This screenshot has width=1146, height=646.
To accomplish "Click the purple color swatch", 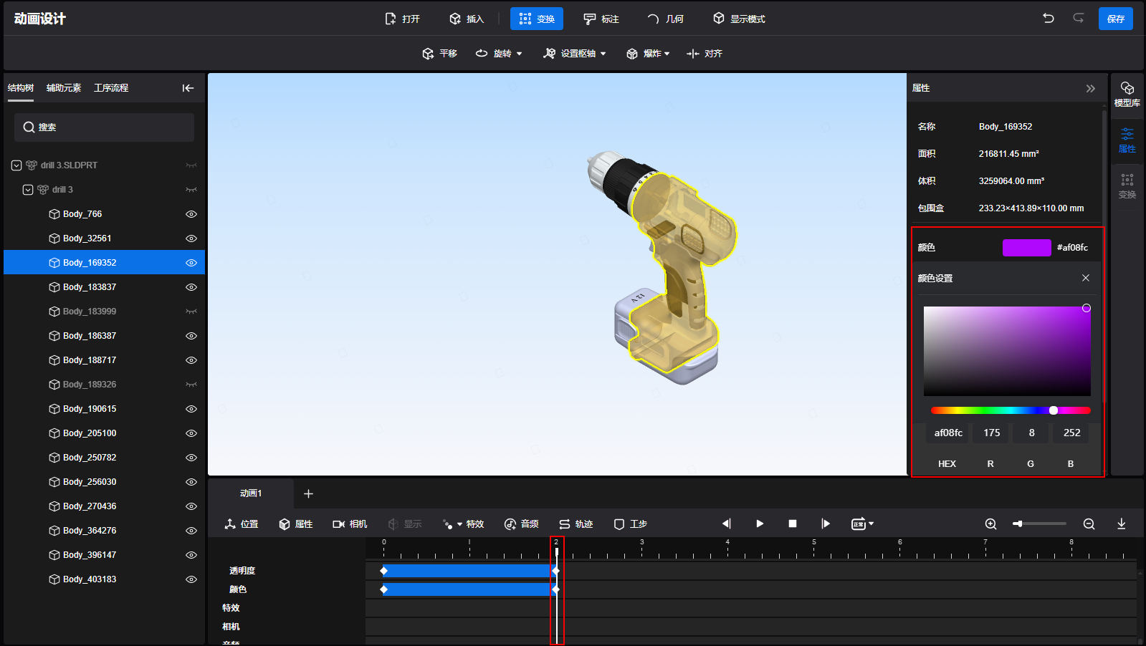I will pyautogui.click(x=1027, y=248).
